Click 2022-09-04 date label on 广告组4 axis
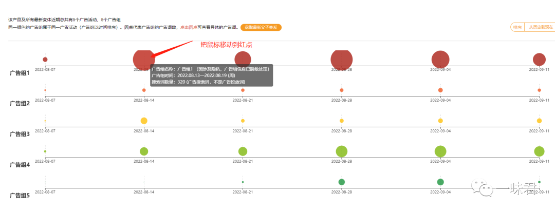The width and height of the screenshot is (555, 213). point(440,162)
